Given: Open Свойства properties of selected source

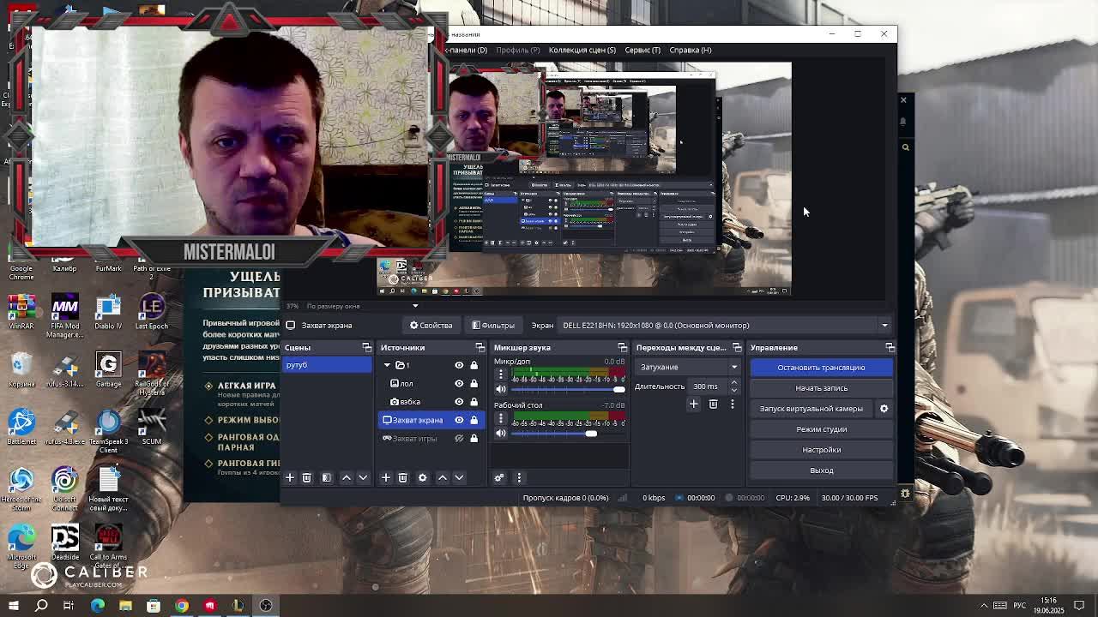Looking at the screenshot, I should (x=431, y=326).
